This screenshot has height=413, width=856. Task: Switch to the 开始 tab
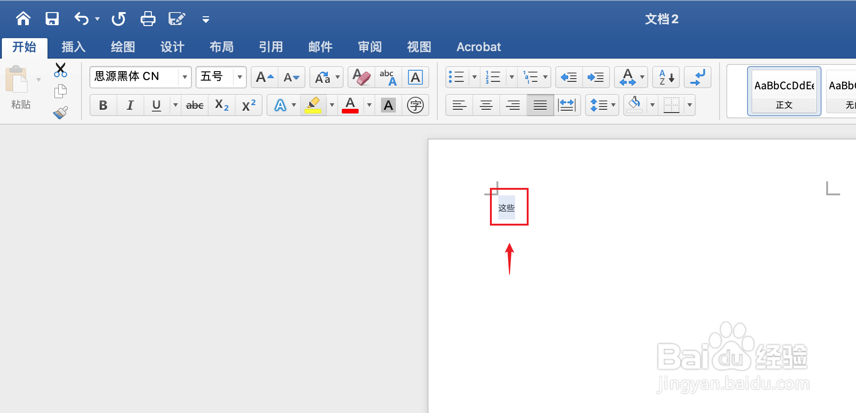pyautogui.click(x=24, y=47)
